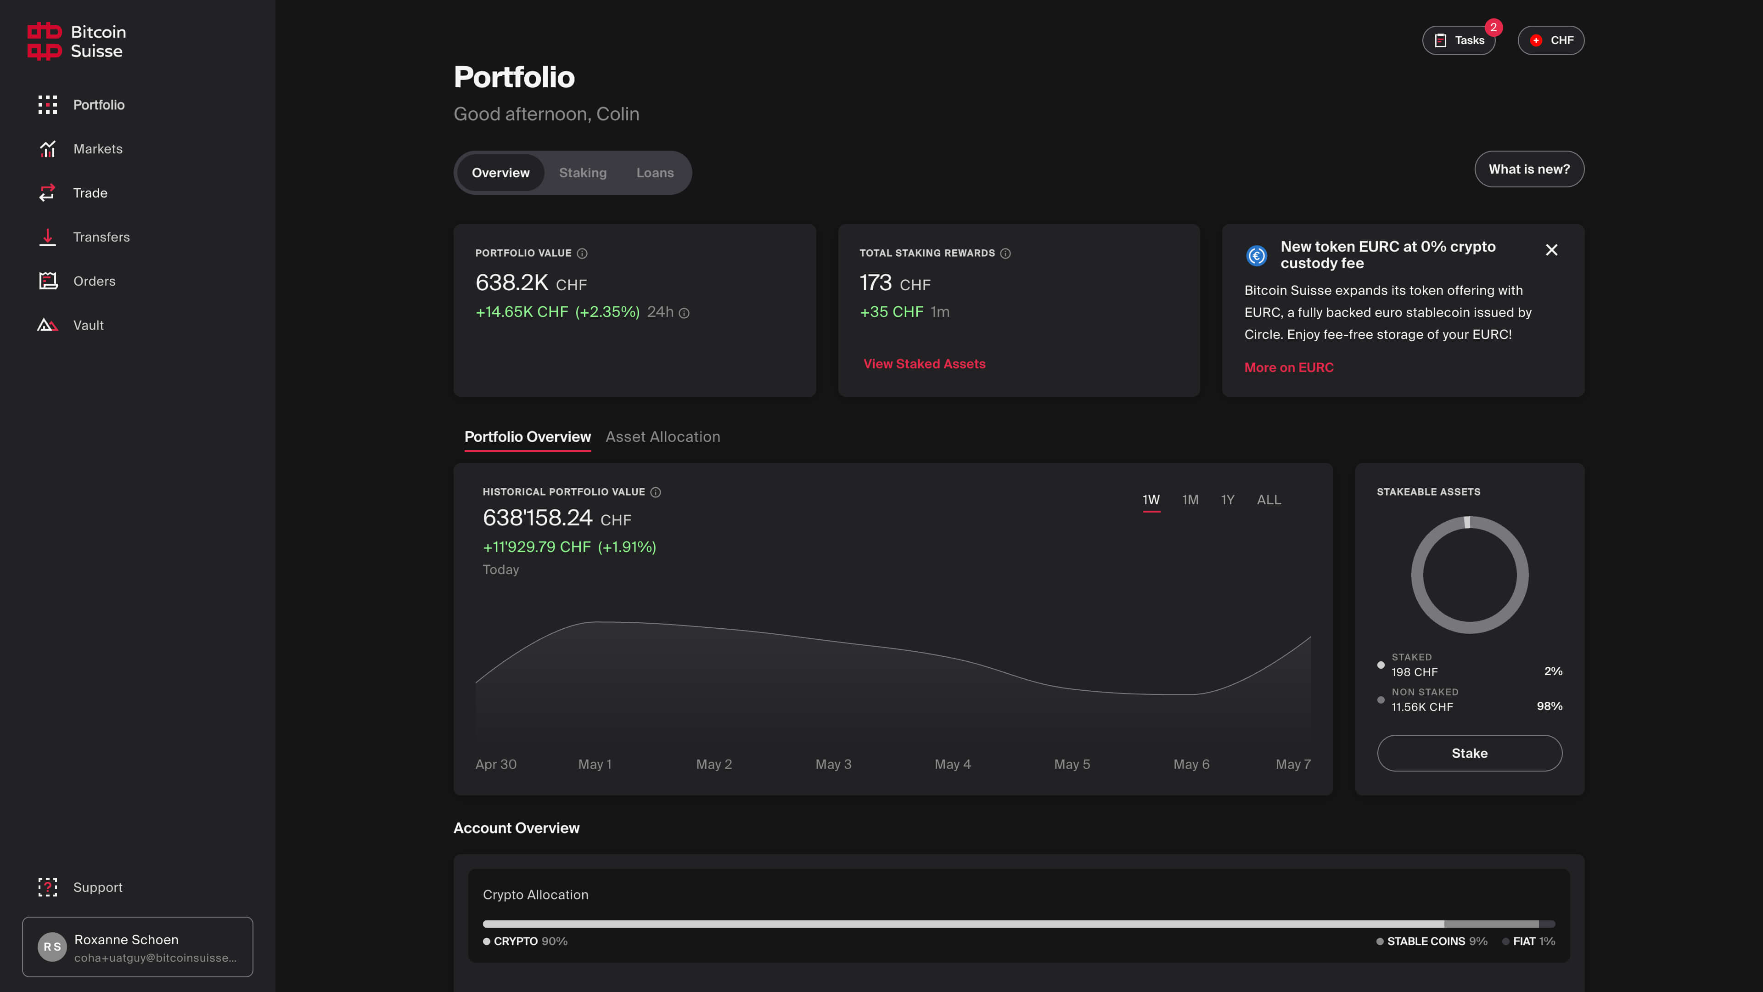The width and height of the screenshot is (1763, 992).
Task: Click the Markets chart icon
Action: 47,148
